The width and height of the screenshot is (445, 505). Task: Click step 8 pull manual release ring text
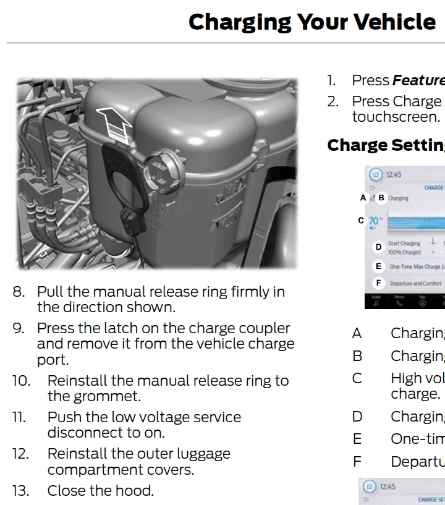[x=161, y=299]
